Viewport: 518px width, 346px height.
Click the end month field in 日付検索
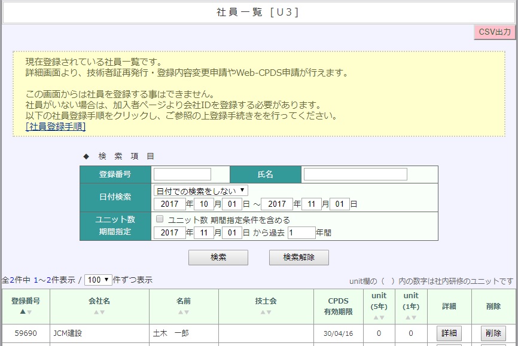(x=311, y=204)
